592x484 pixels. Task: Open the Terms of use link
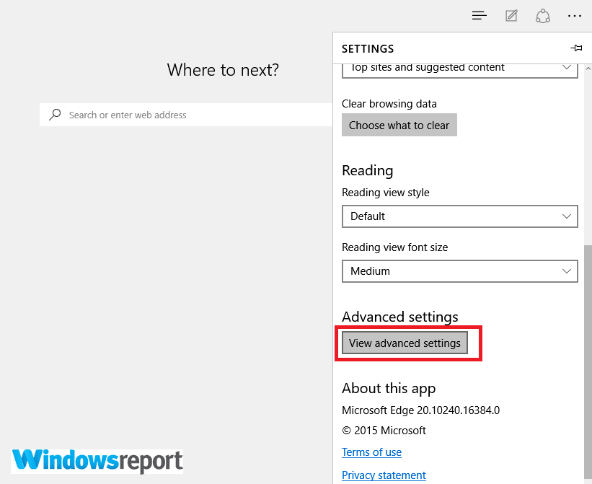pos(371,452)
